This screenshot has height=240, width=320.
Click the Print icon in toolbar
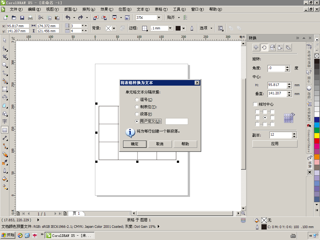coord(30,18)
